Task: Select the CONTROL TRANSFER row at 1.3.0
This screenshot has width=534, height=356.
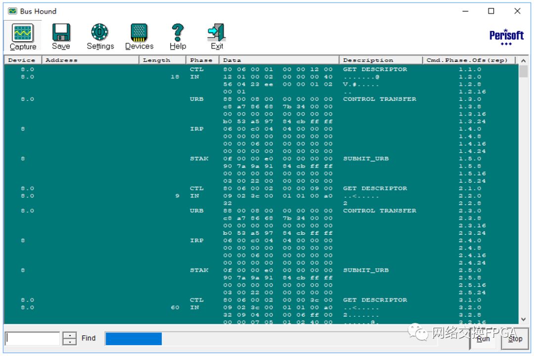Action: [261, 99]
